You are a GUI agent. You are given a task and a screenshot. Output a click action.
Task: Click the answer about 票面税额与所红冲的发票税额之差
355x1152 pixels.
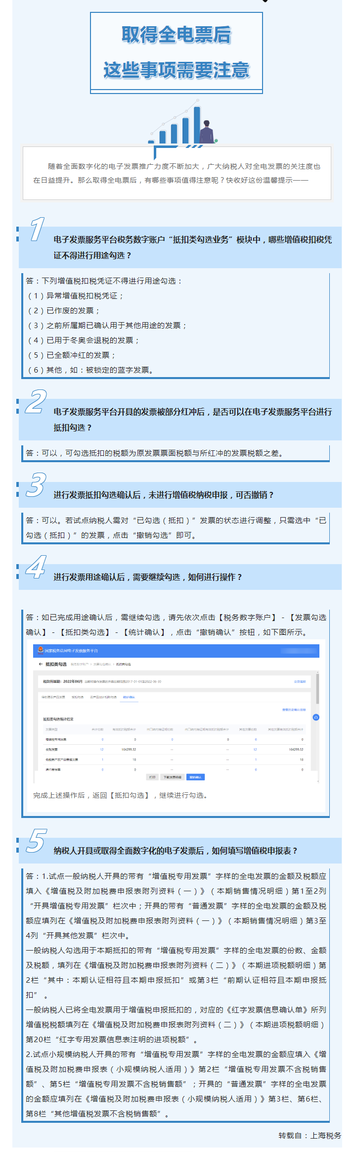tap(156, 453)
